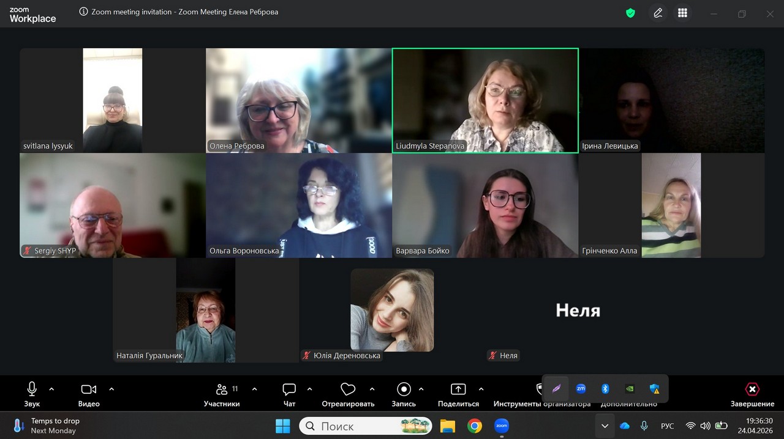Click Завершение to end the meeting
The width and height of the screenshot is (784, 439).
pos(752,393)
